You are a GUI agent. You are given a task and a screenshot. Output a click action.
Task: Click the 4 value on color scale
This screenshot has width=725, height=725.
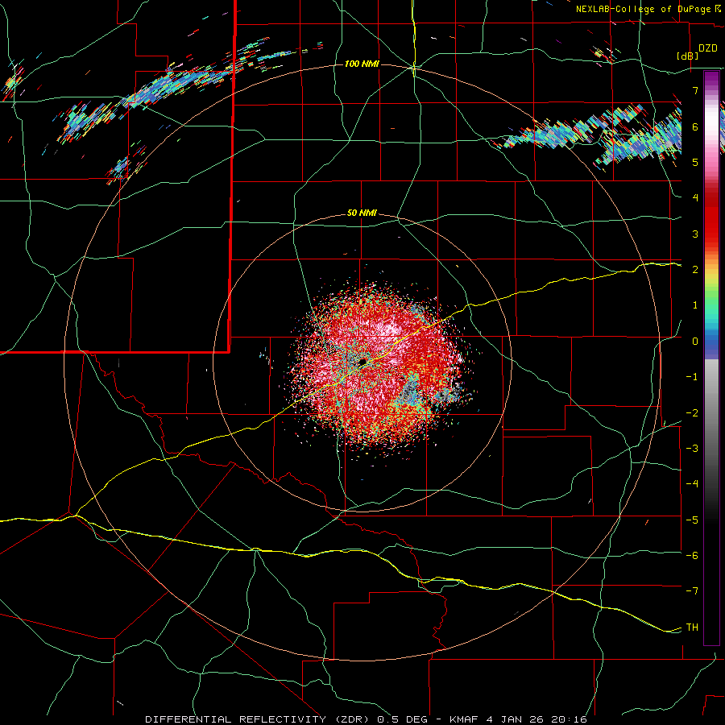(695, 198)
